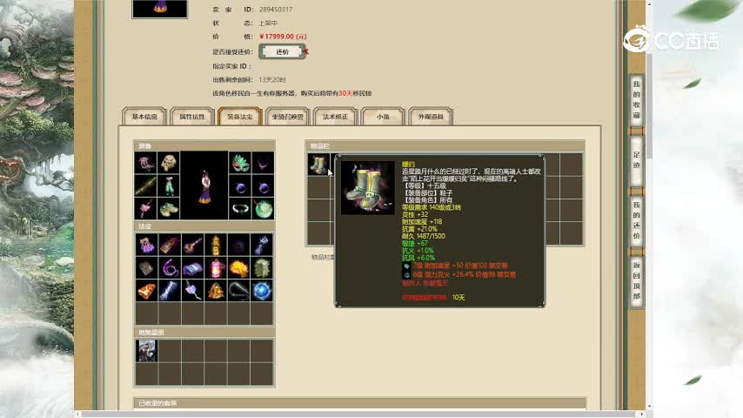The width and height of the screenshot is (743, 418).
Task: Select the green robe armor icon
Action: point(168,186)
